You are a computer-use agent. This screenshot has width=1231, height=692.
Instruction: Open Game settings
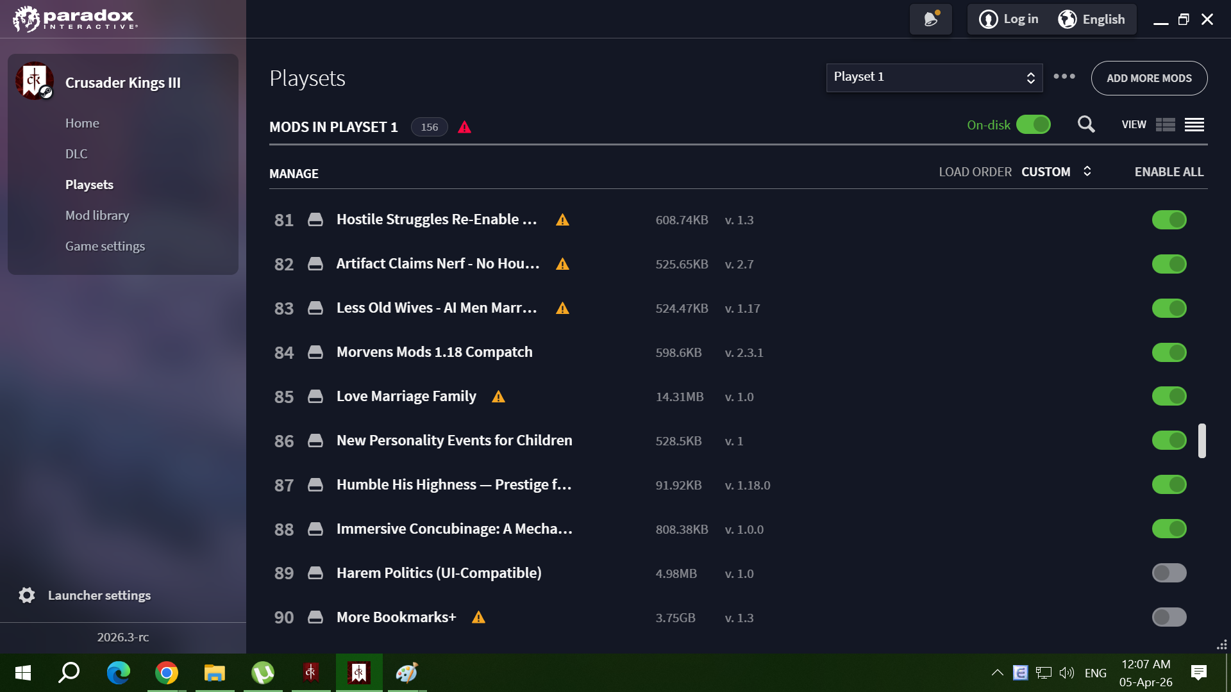point(105,246)
